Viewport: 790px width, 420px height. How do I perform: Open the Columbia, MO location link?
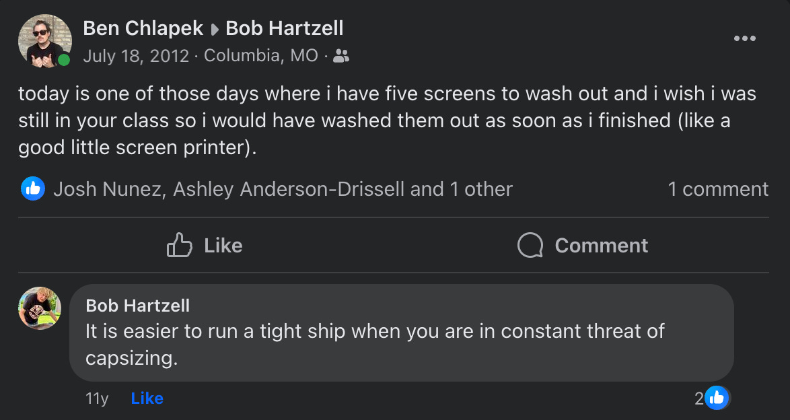pos(261,55)
